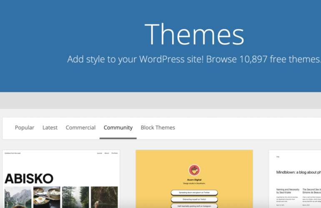Open the Latest themes tab
This screenshot has height=208, width=321.
(x=50, y=128)
